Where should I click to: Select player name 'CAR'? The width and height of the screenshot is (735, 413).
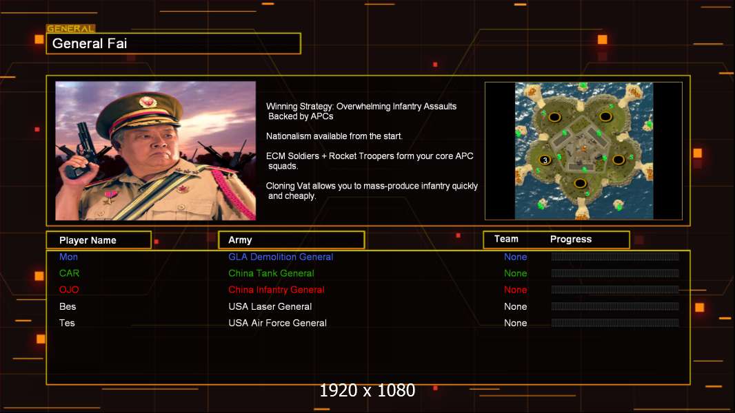[x=69, y=273]
